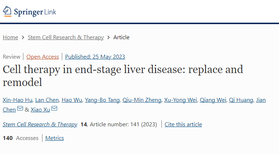The image size is (279, 154).
Task: Select author Xu-Yong Wei
Action: (x=180, y=100)
